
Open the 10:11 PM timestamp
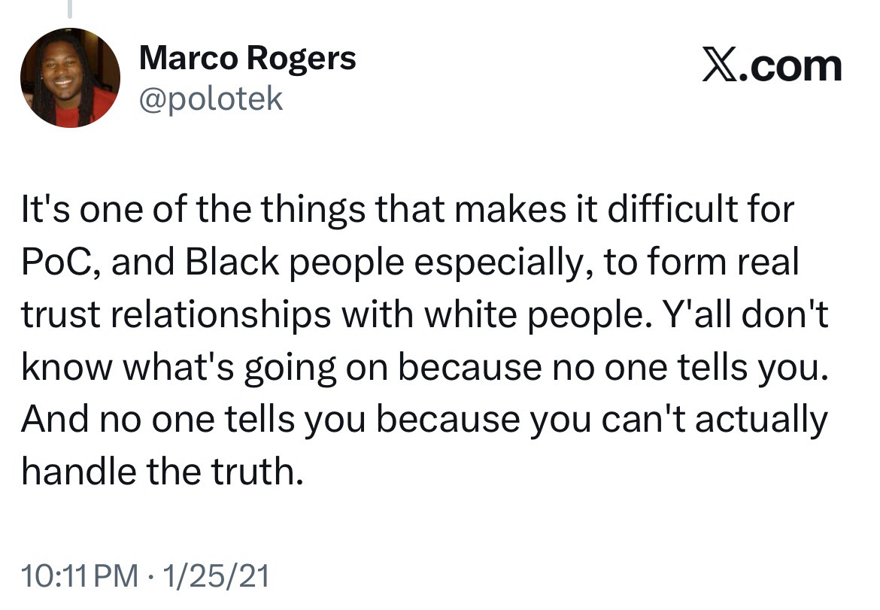[x=80, y=576]
